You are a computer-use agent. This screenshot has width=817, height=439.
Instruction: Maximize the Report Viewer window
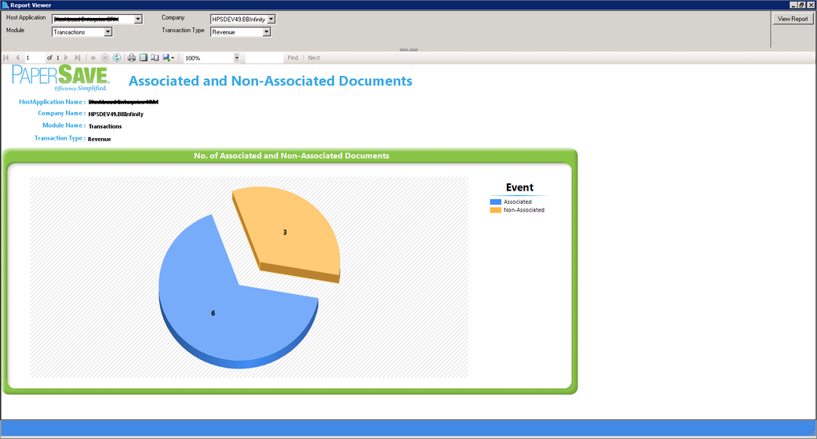(x=802, y=5)
